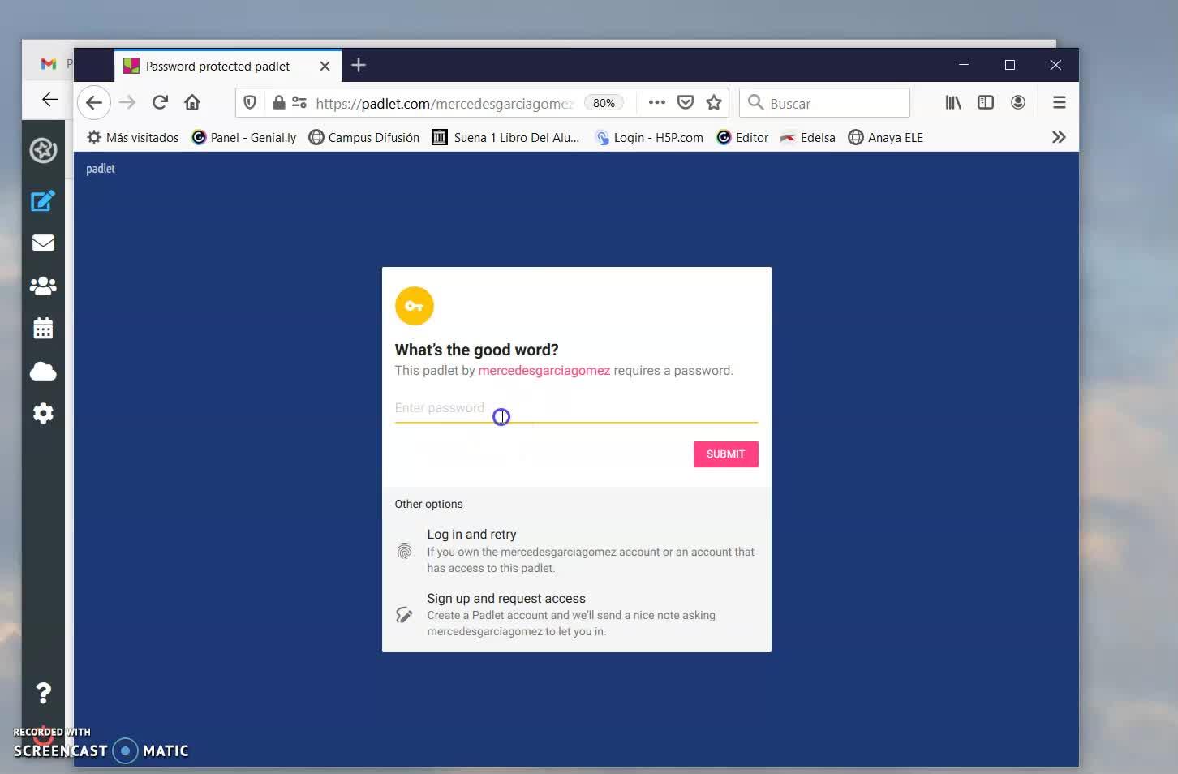Open Más visitados bookmarks folder
Screen dimensions: 1178x774
point(133,137)
